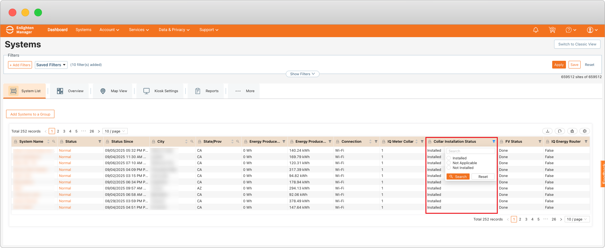Click the FV Status filter icon

[x=540, y=141]
